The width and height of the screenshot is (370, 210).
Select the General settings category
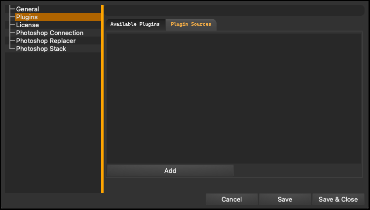[x=27, y=9]
